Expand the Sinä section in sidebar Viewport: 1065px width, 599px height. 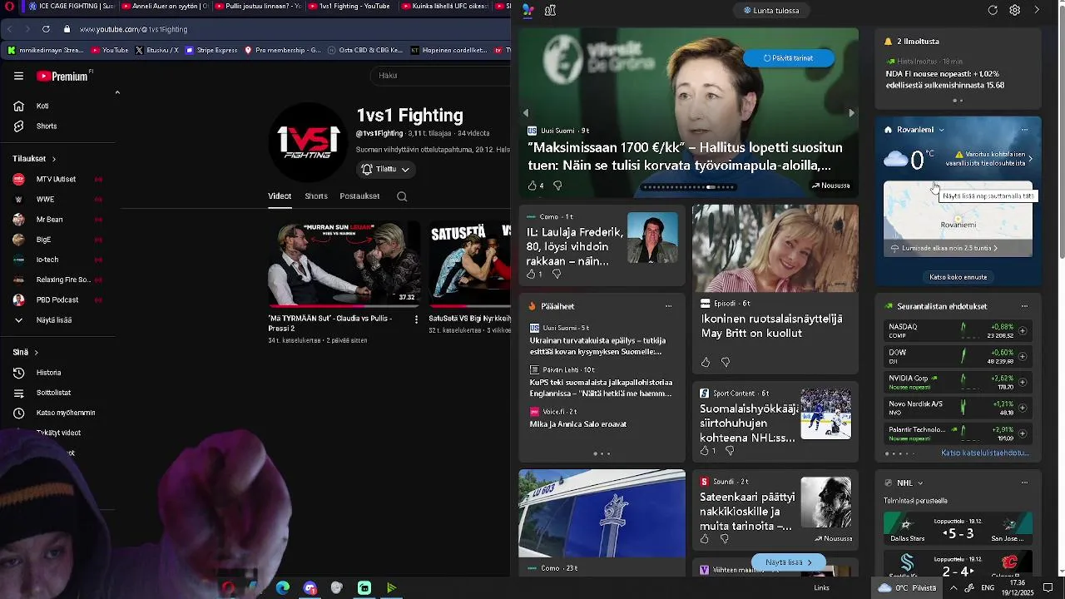[26, 353]
